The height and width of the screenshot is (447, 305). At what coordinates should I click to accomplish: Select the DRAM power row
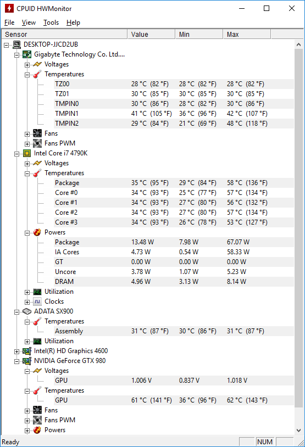tap(174, 282)
